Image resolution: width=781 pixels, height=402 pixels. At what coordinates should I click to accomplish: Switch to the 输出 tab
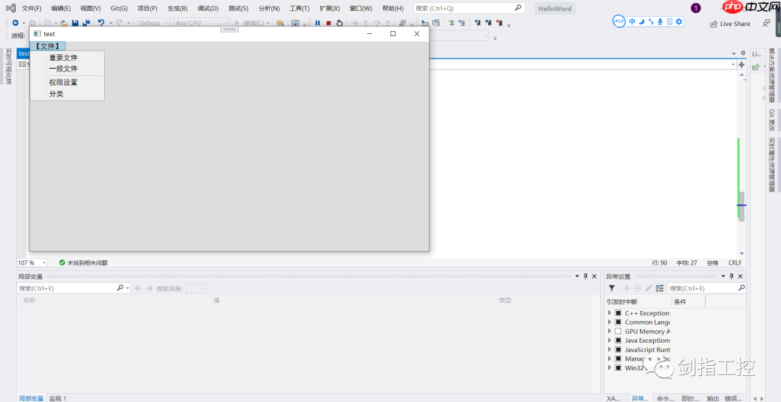pos(713,398)
